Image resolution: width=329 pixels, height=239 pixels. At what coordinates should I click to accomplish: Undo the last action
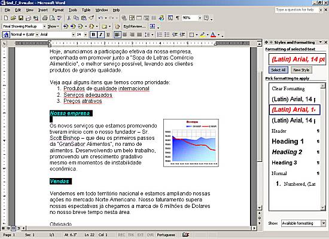pos(100,18)
